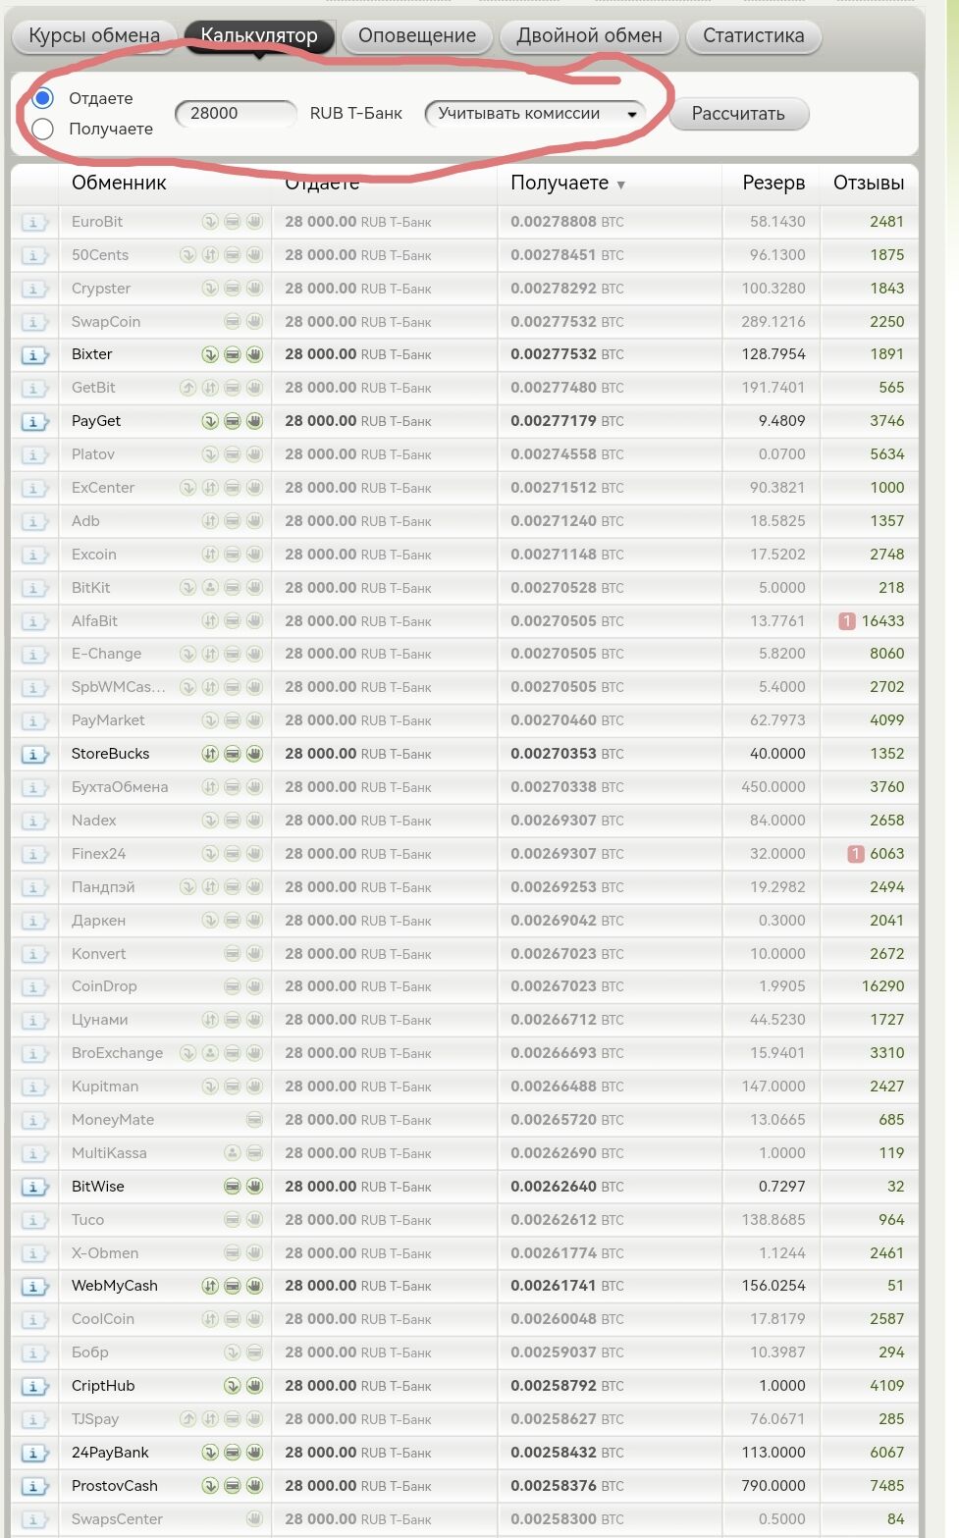Click info icon next to Bixter

(33, 355)
